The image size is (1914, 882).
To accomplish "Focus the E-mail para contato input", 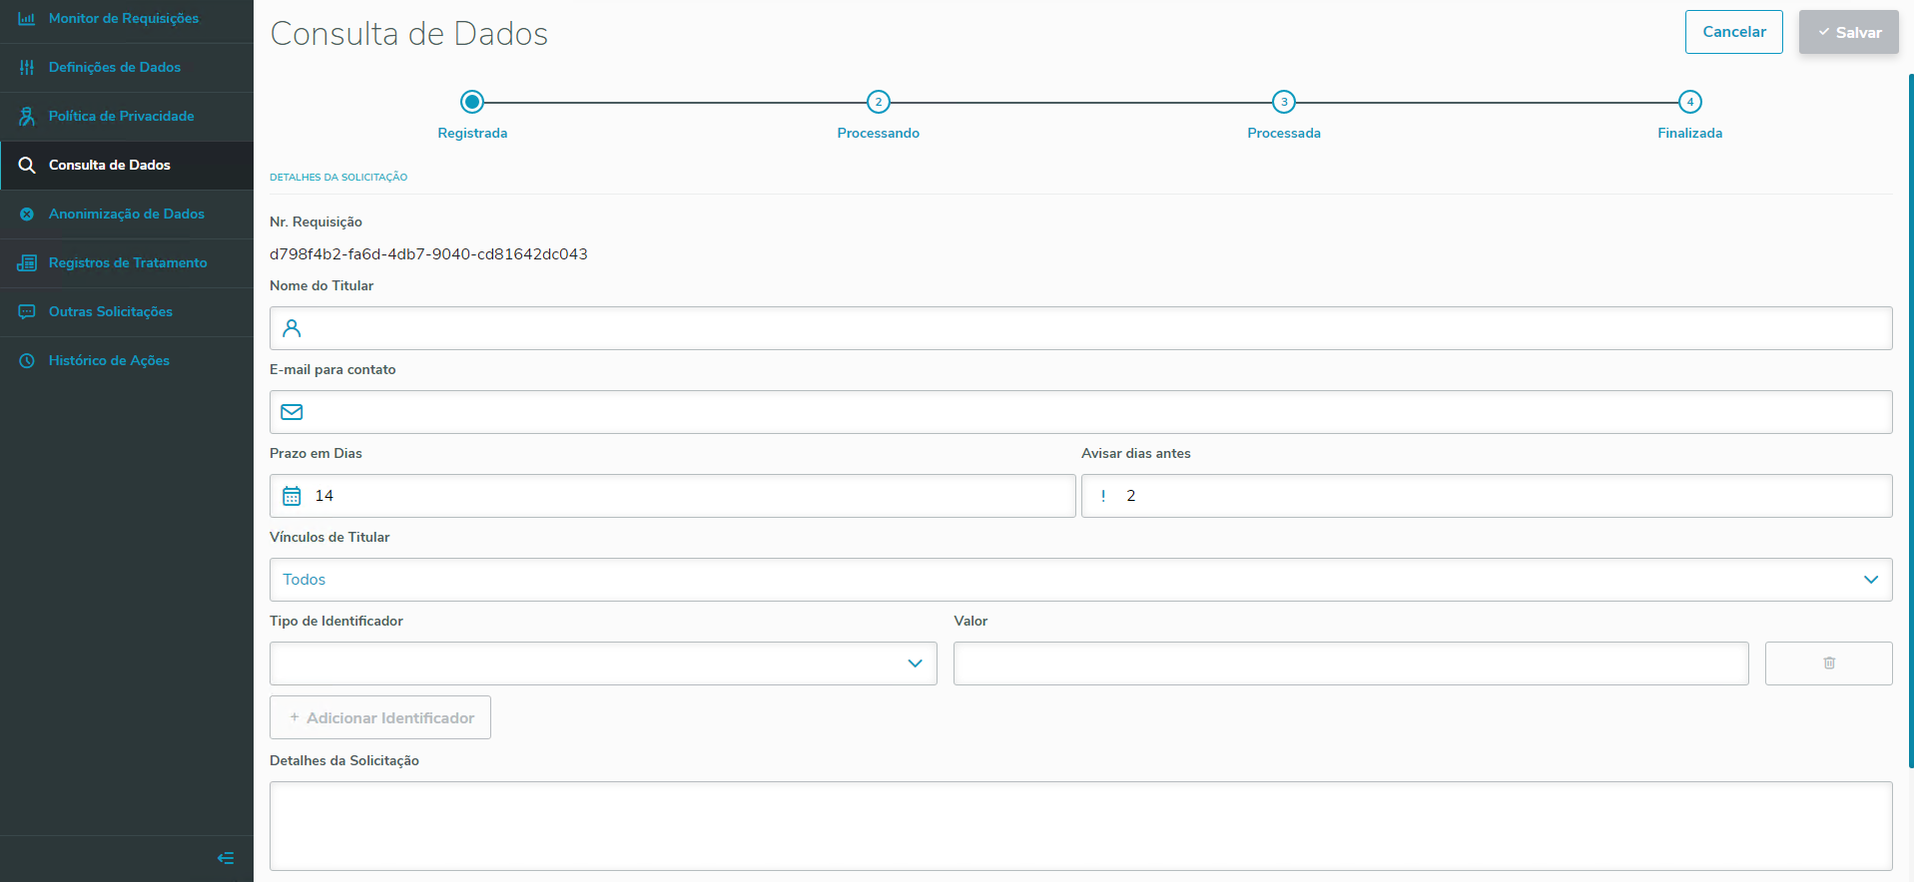I will 1080,412.
